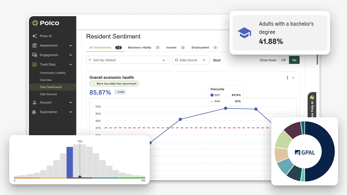
Task: Click the graduation cap degree icon
Action: (x=244, y=33)
